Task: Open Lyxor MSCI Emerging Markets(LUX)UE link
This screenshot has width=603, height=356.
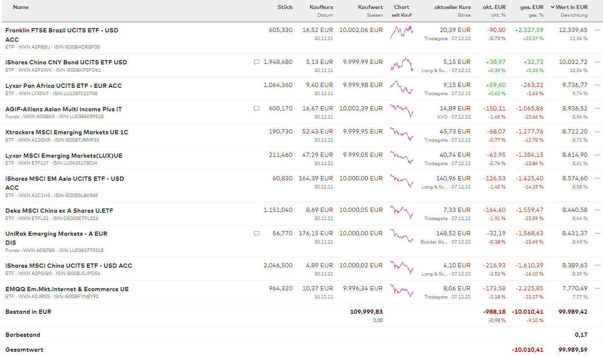Action: click(x=64, y=156)
